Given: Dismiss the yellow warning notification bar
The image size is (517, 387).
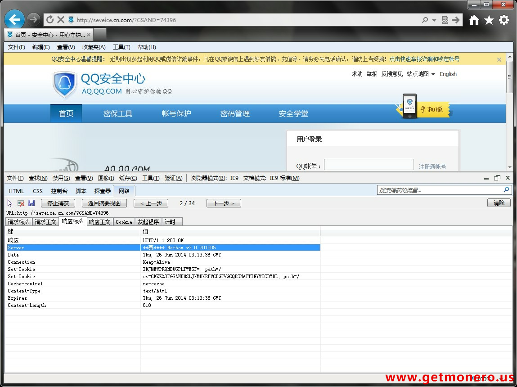Looking at the screenshot, I should pyautogui.click(x=499, y=59).
